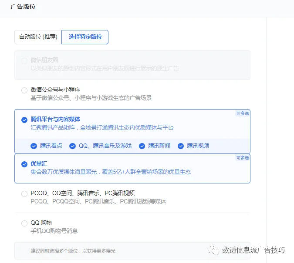Select QQ 购物 radio button
Image resolution: width=294 pixels, height=263 pixels.
(x=24, y=223)
